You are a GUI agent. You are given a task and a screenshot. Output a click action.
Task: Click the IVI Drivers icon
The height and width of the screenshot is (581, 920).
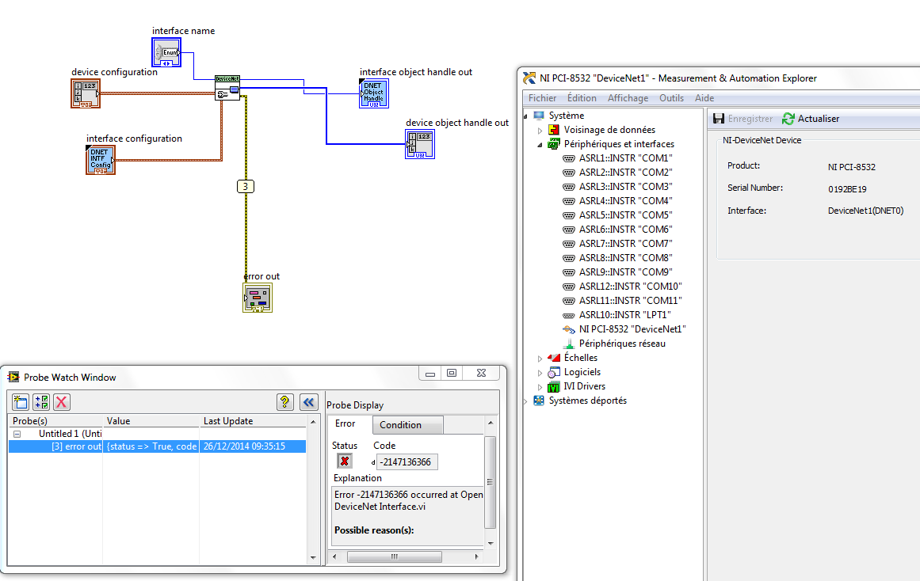pos(553,386)
